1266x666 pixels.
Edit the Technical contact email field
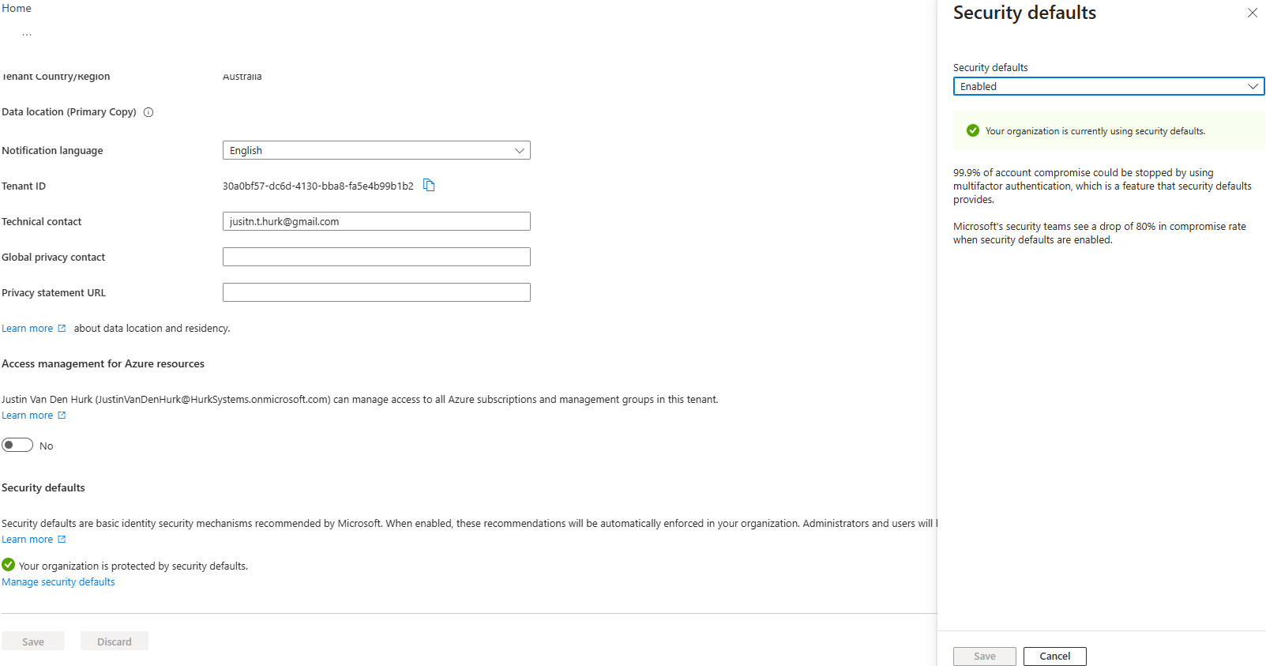376,221
